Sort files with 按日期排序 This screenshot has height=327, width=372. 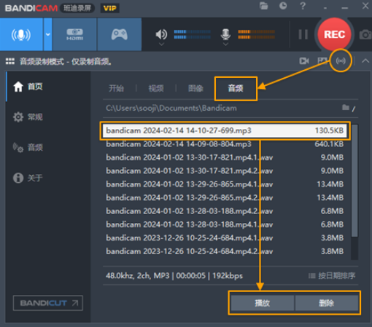(x=332, y=276)
